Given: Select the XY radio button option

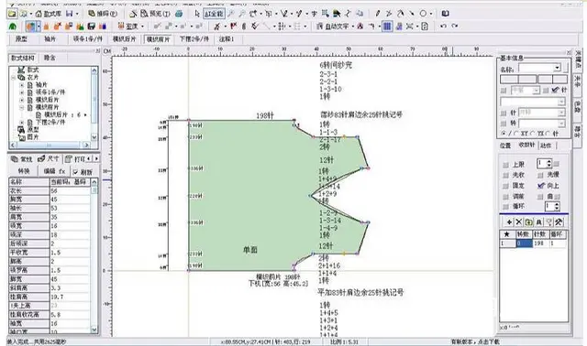Looking at the screenshot, I should click(x=515, y=134).
